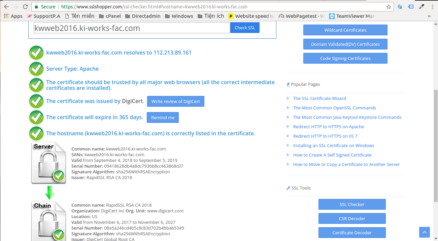Bookmark this page with the star icon

tap(389, 7)
